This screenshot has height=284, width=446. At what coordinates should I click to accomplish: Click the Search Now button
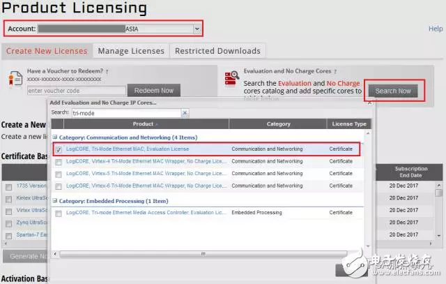[394, 91]
